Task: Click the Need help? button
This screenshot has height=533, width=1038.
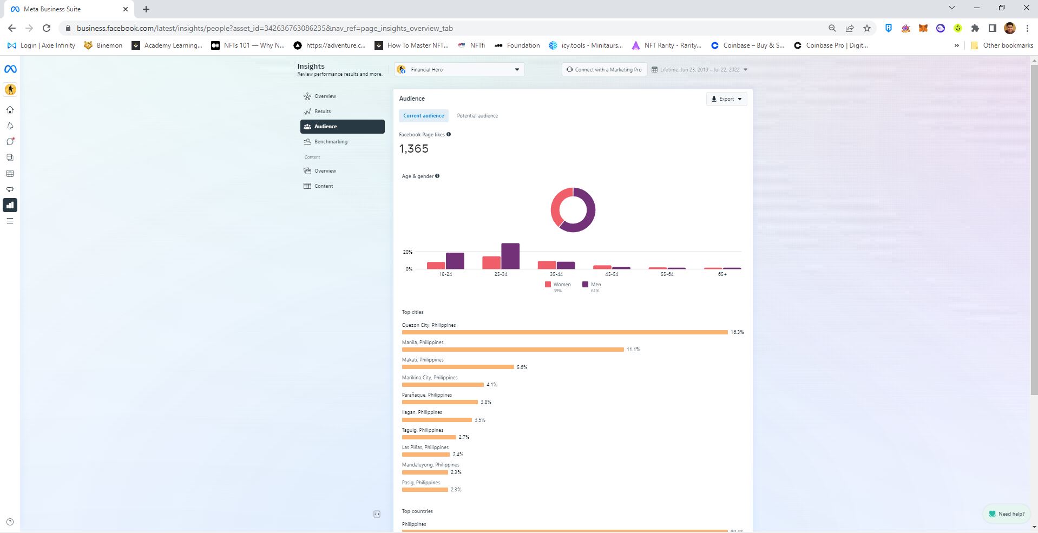Action: pyautogui.click(x=1007, y=514)
